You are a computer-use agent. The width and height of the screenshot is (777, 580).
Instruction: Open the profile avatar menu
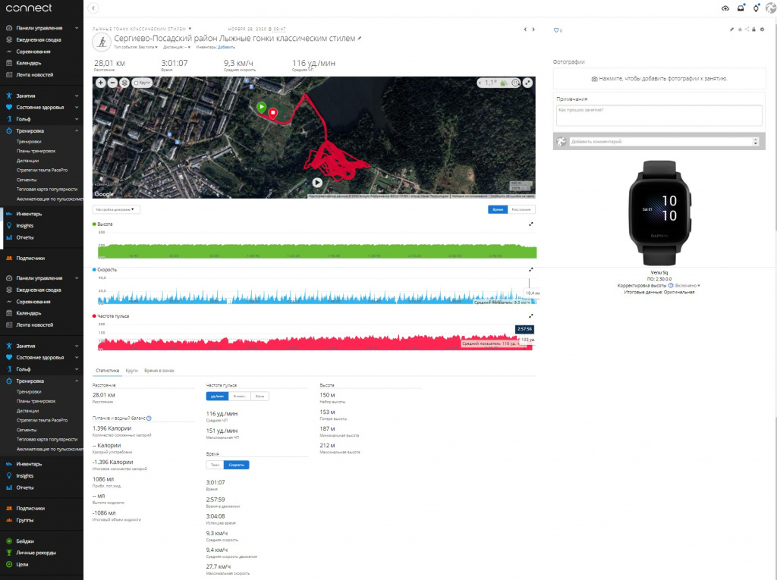771,8
